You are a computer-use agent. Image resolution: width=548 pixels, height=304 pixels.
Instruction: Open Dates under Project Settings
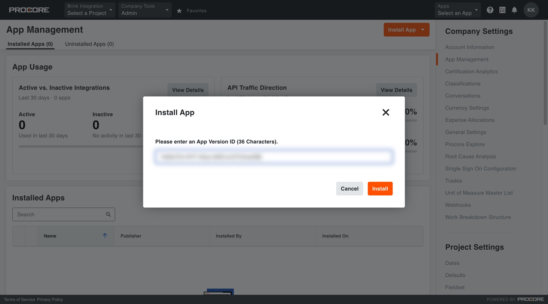click(x=452, y=263)
